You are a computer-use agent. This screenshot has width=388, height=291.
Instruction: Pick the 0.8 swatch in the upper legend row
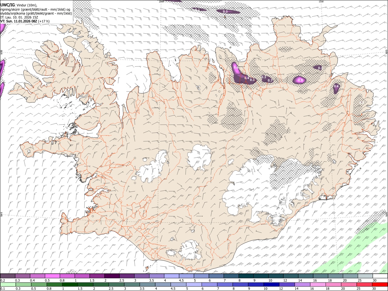coord(67,276)
